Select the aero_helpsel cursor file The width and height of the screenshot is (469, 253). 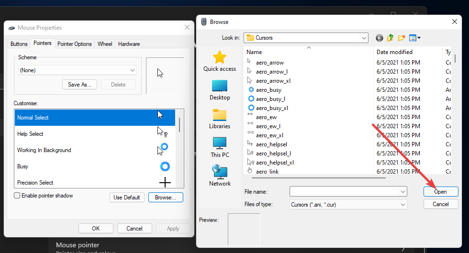(x=271, y=144)
